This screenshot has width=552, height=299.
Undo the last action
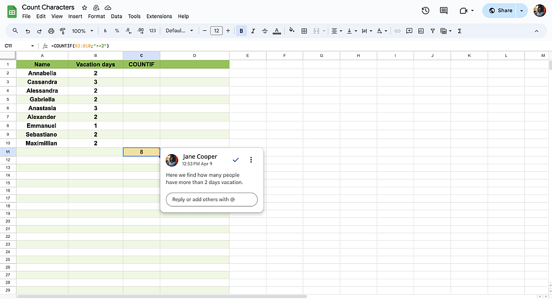[28, 31]
